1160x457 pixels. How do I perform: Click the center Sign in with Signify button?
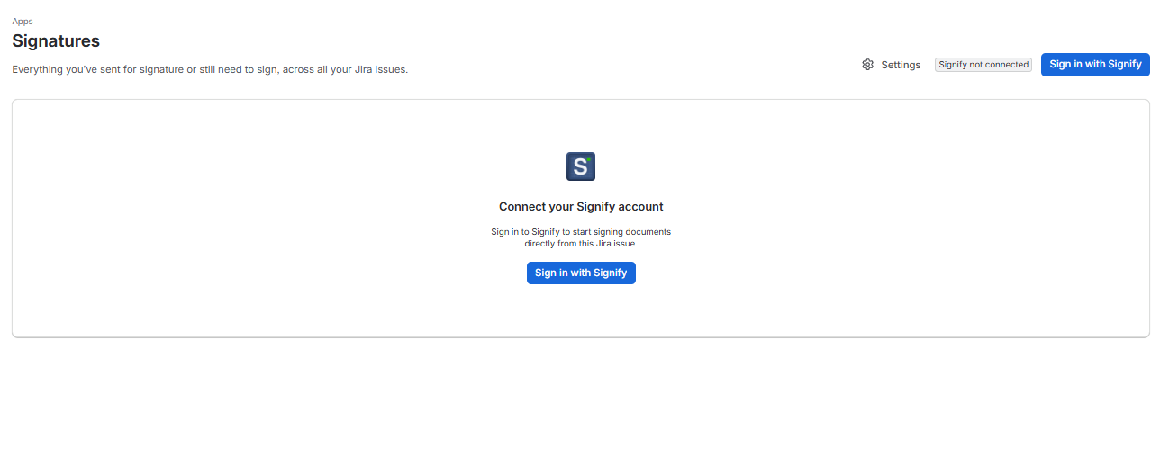581,273
